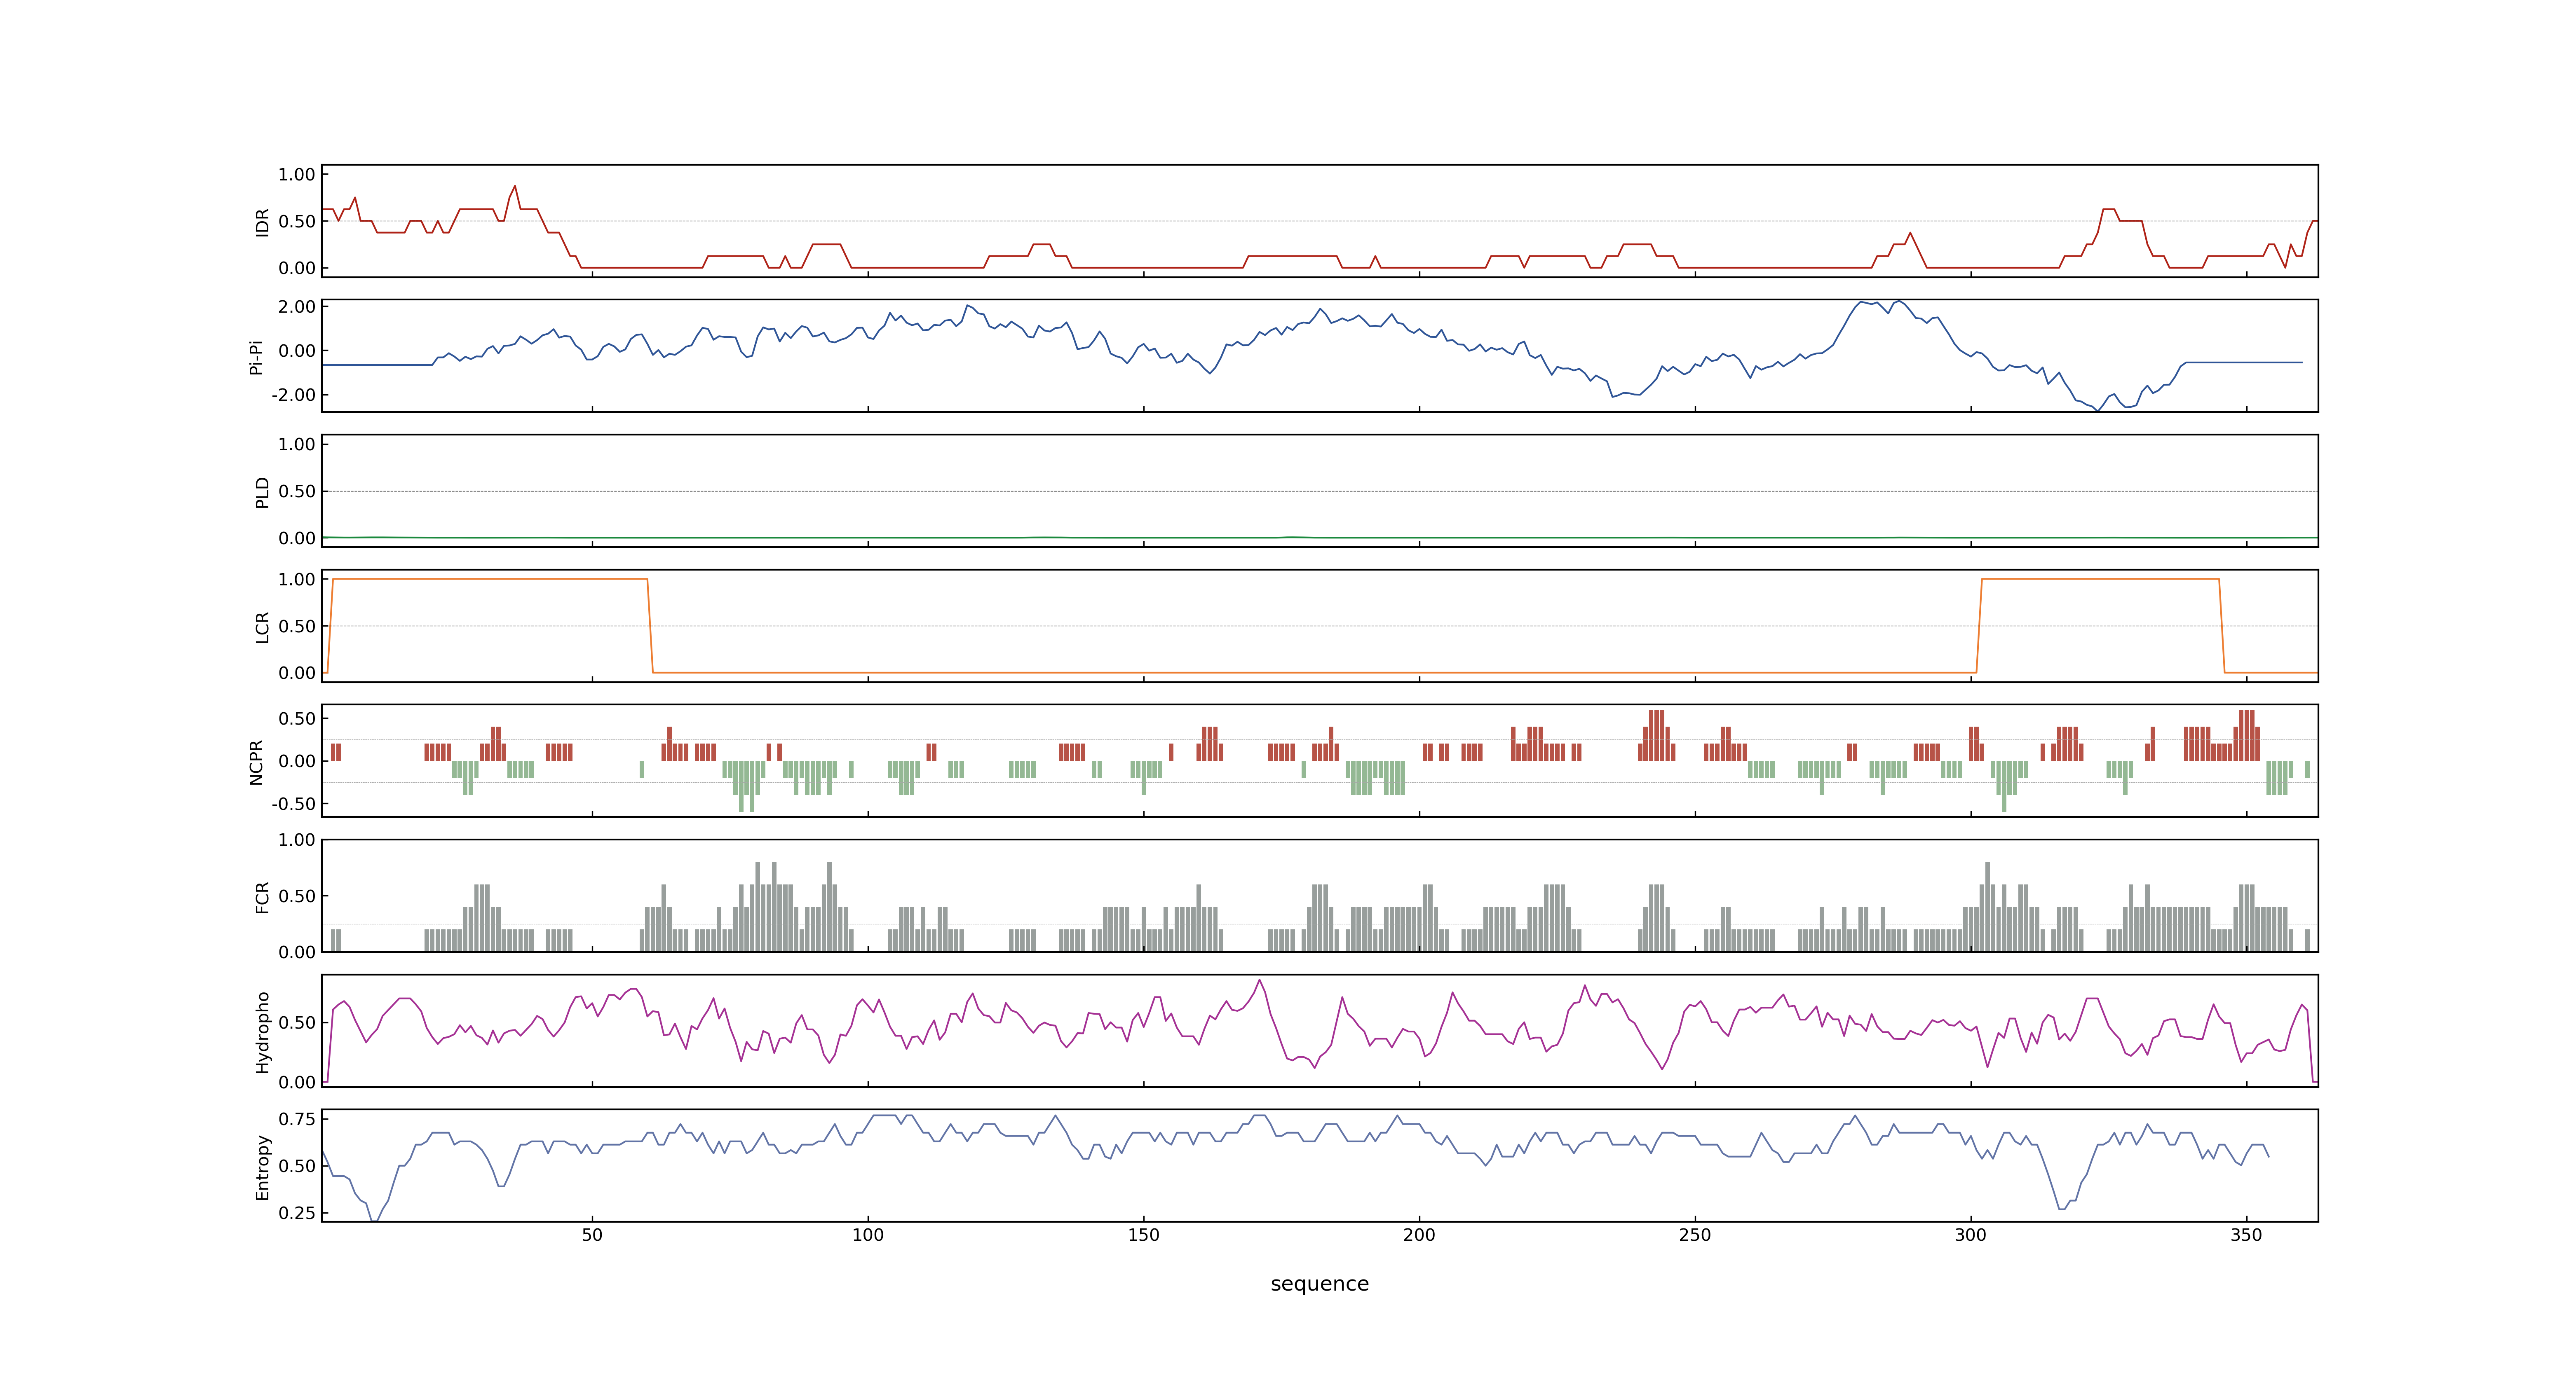Click the 1.00 tick of FCR panel

(x=297, y=840)
